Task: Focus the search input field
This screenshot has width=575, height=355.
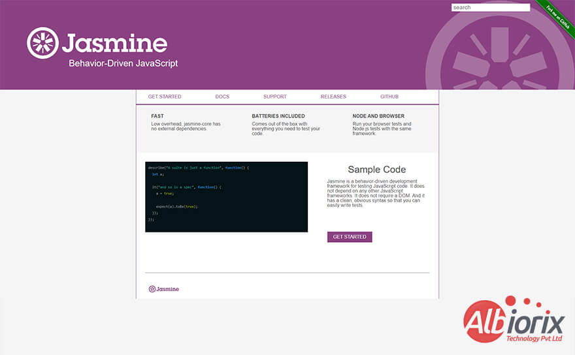Action: click(490, 8)
